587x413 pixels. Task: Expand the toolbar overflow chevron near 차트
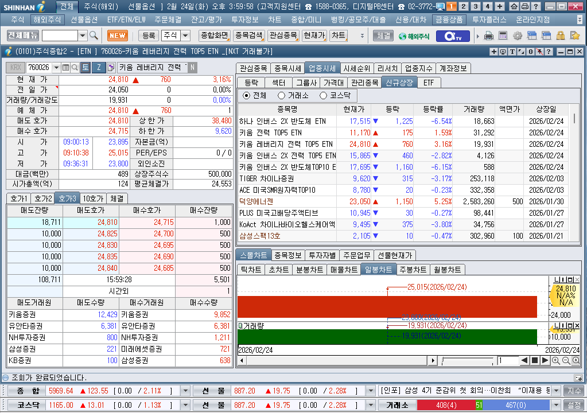(362, 36)
